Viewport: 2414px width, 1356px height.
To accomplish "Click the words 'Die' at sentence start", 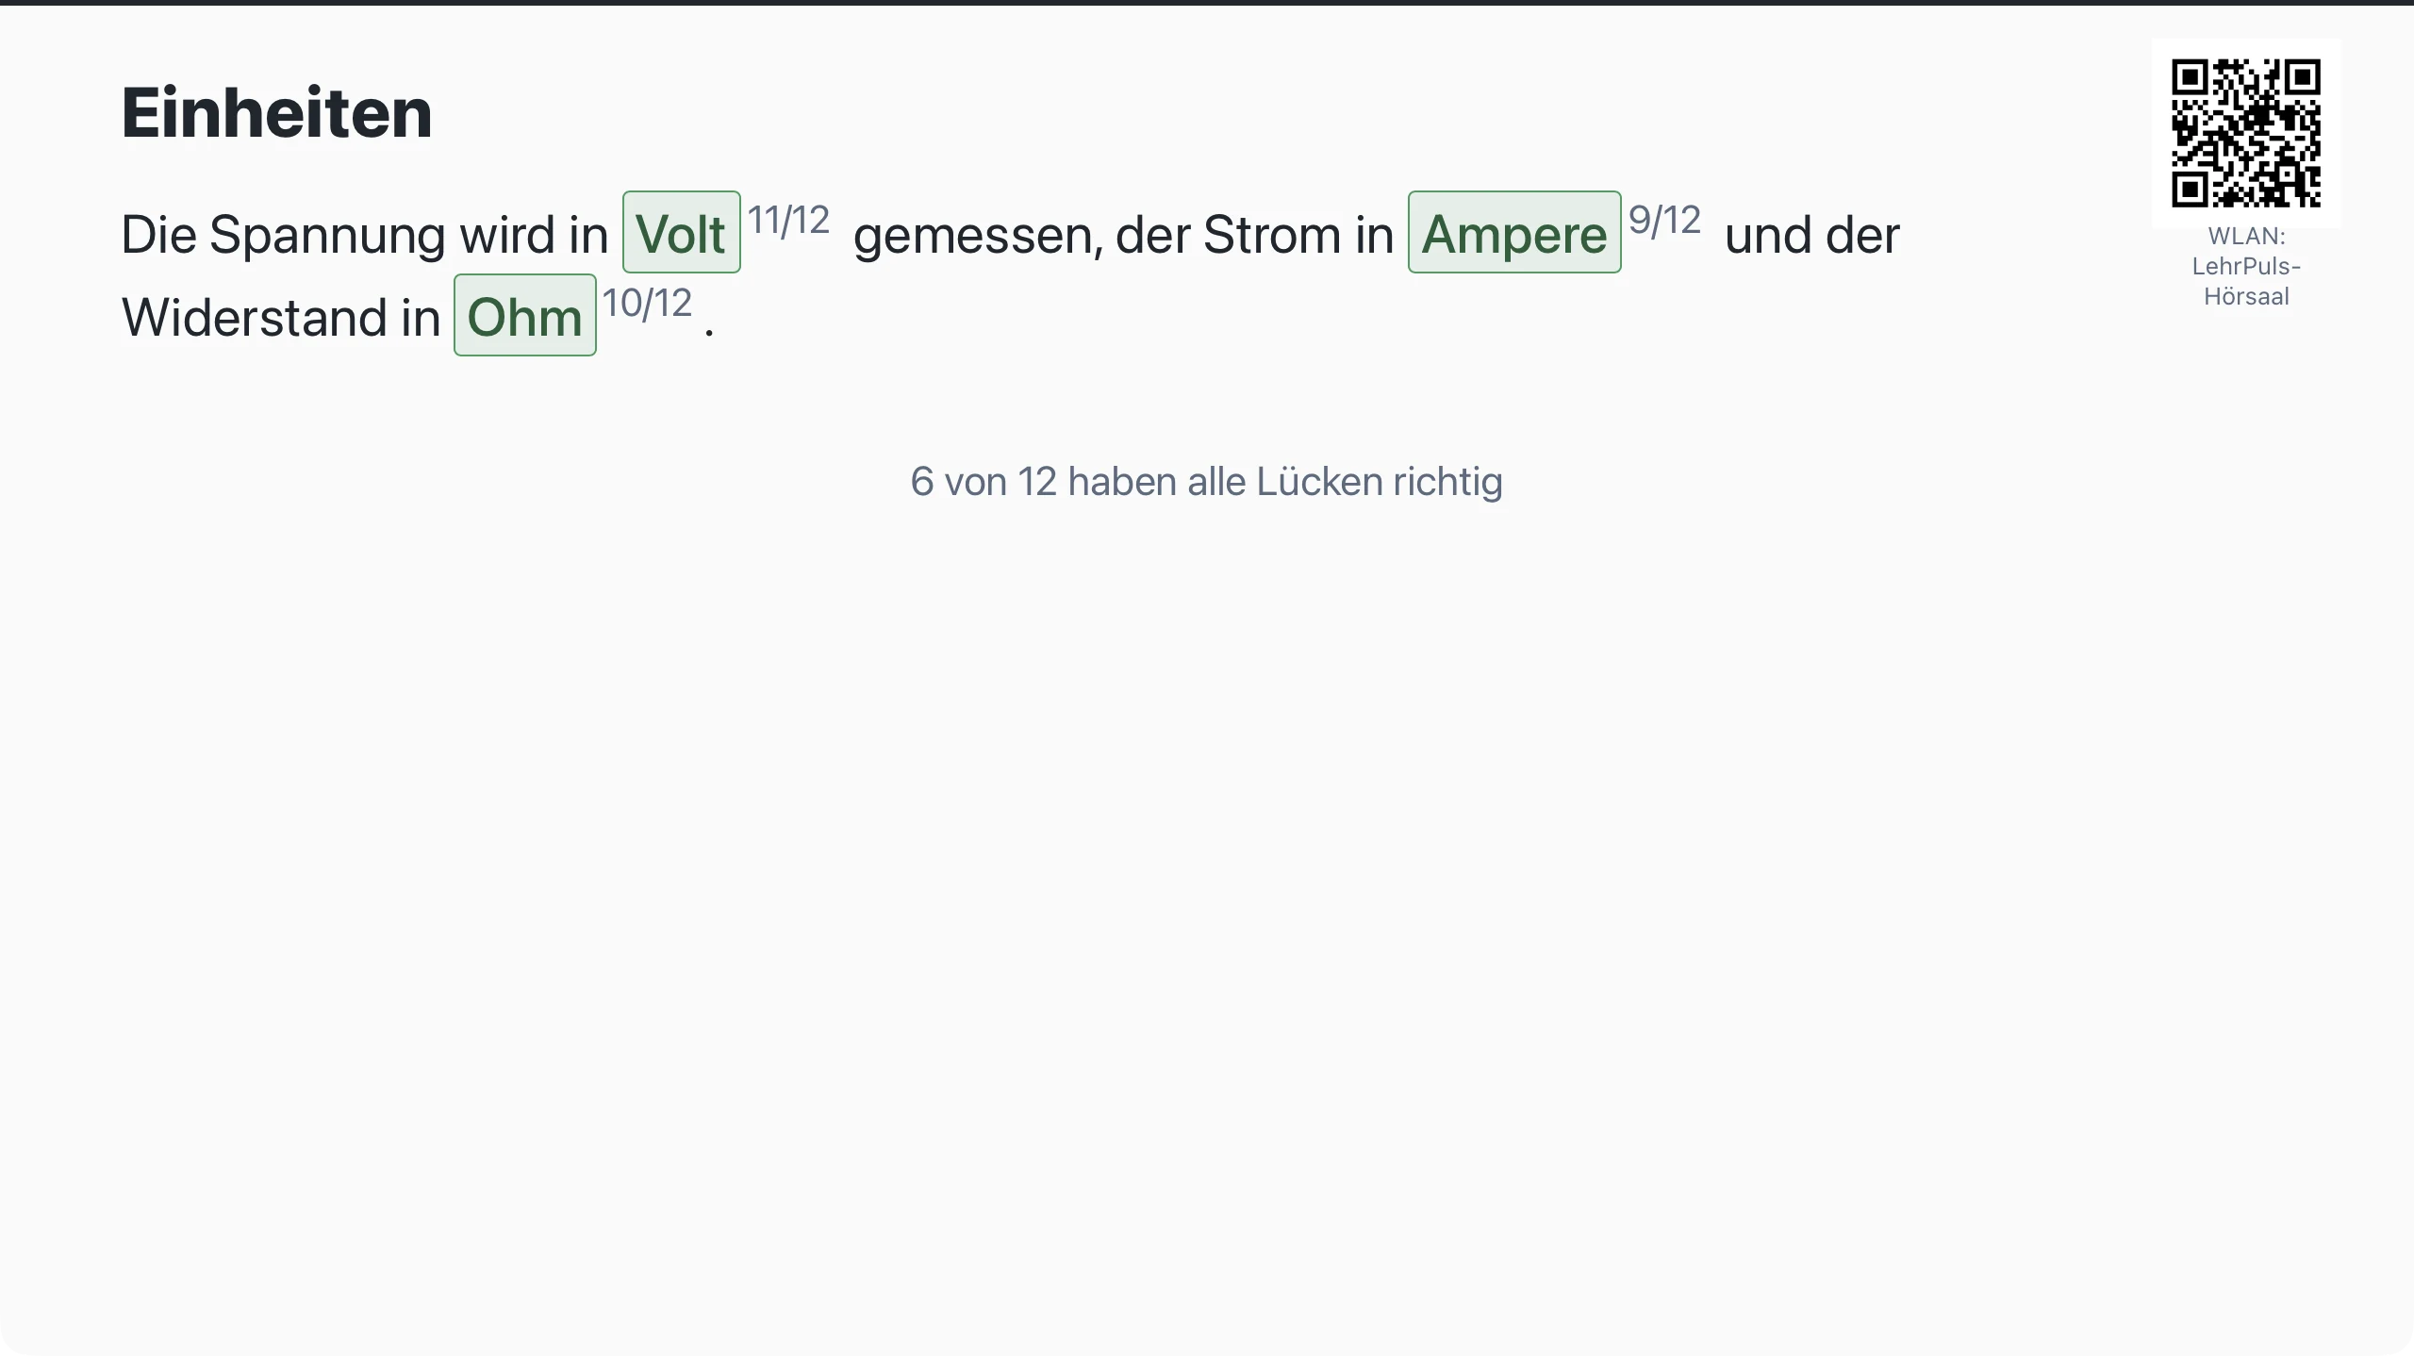I will coord(158,235).
